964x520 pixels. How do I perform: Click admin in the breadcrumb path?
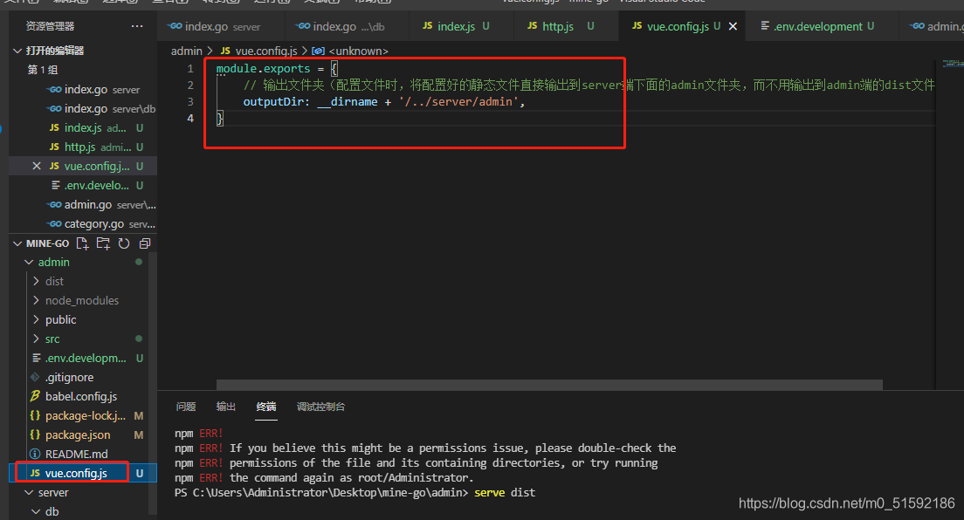(x=186, y=51)
